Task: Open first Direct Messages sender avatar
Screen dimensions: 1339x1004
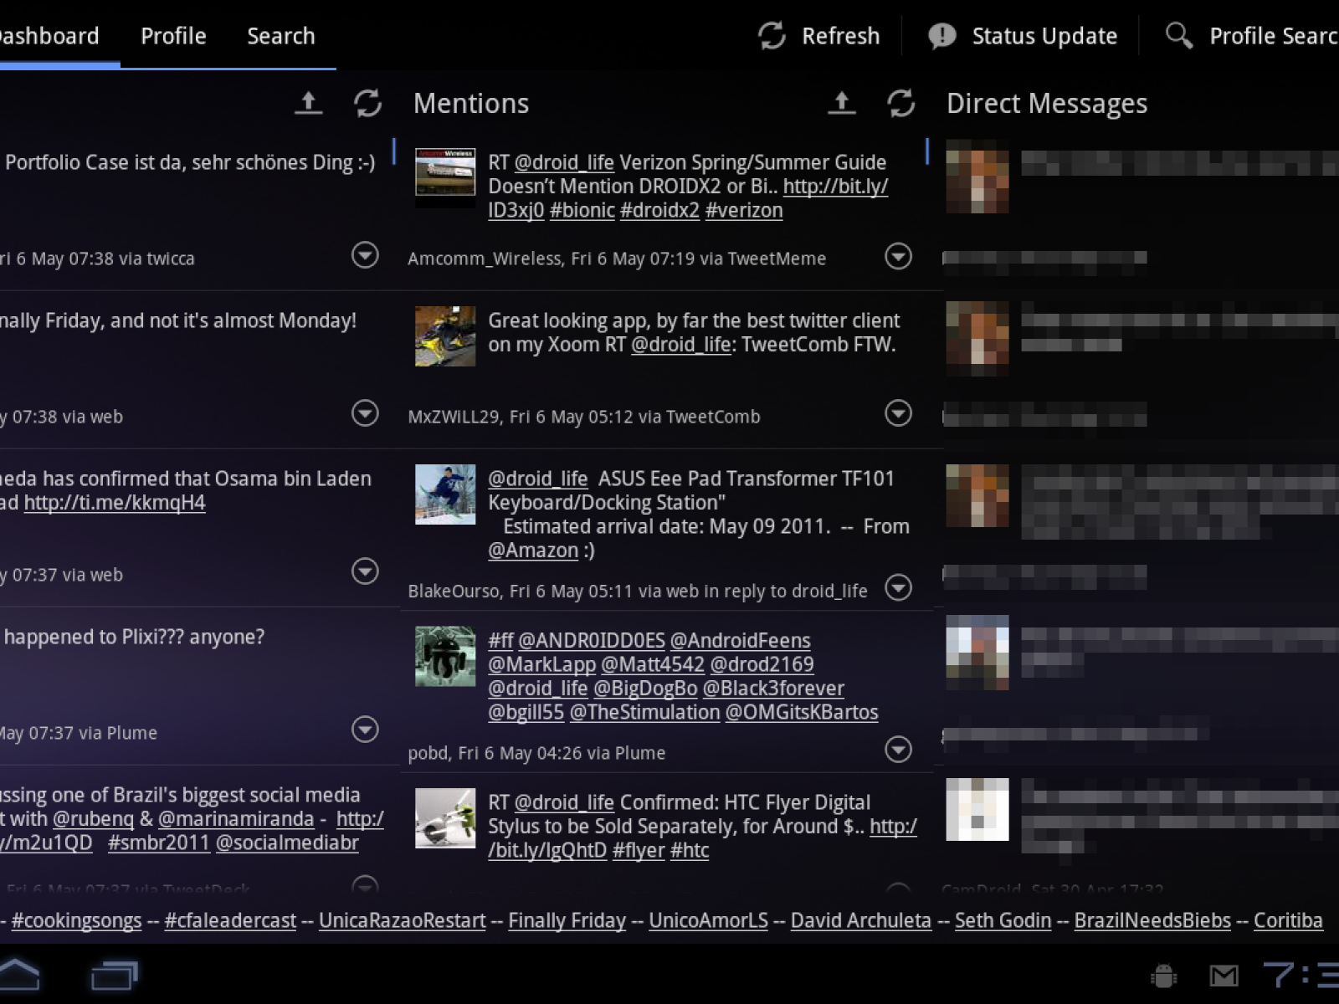Action: coord(977,177)
